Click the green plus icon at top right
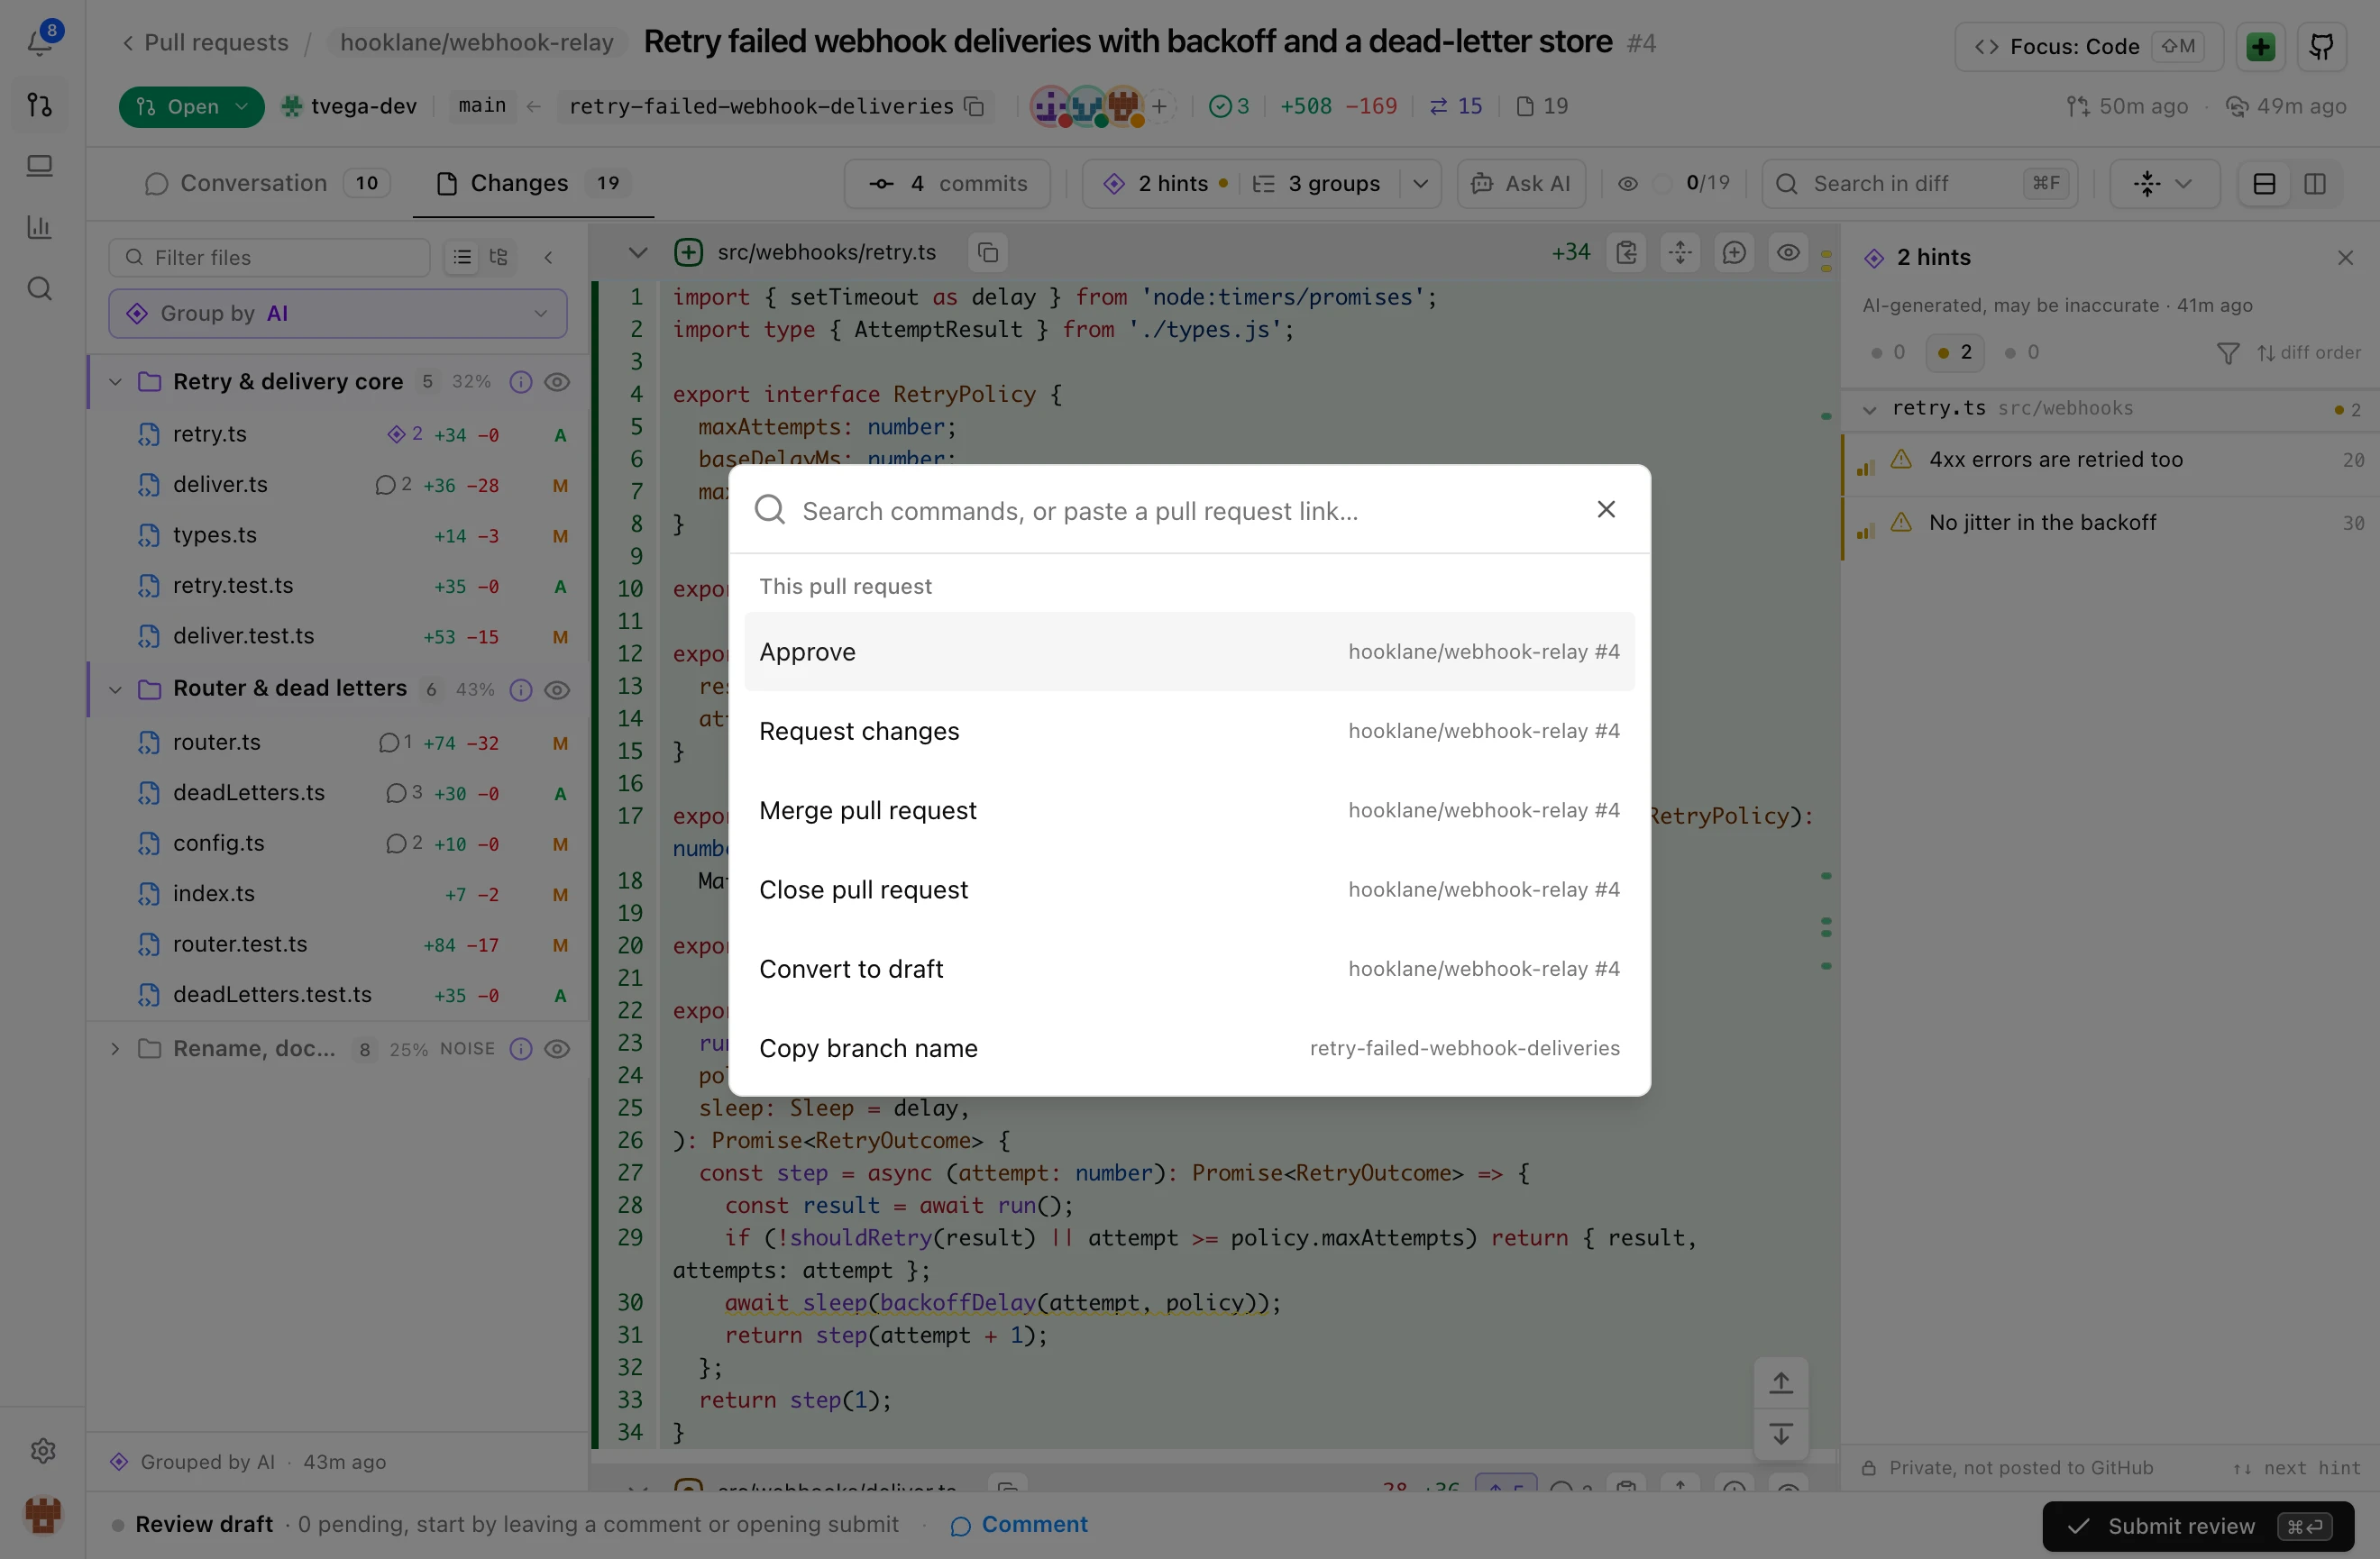 pos(2260,46)
